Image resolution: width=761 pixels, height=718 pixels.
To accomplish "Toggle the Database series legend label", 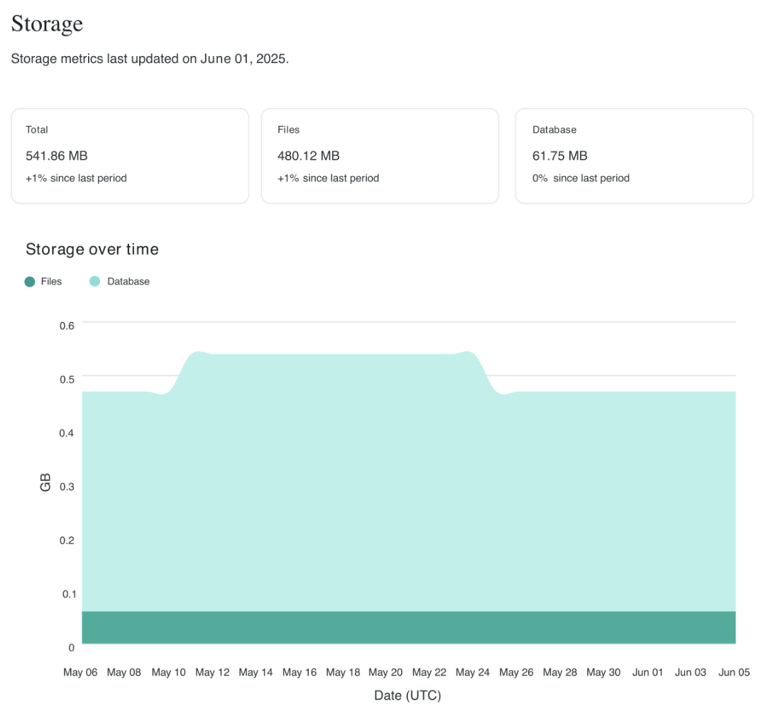I will [128, 282].
